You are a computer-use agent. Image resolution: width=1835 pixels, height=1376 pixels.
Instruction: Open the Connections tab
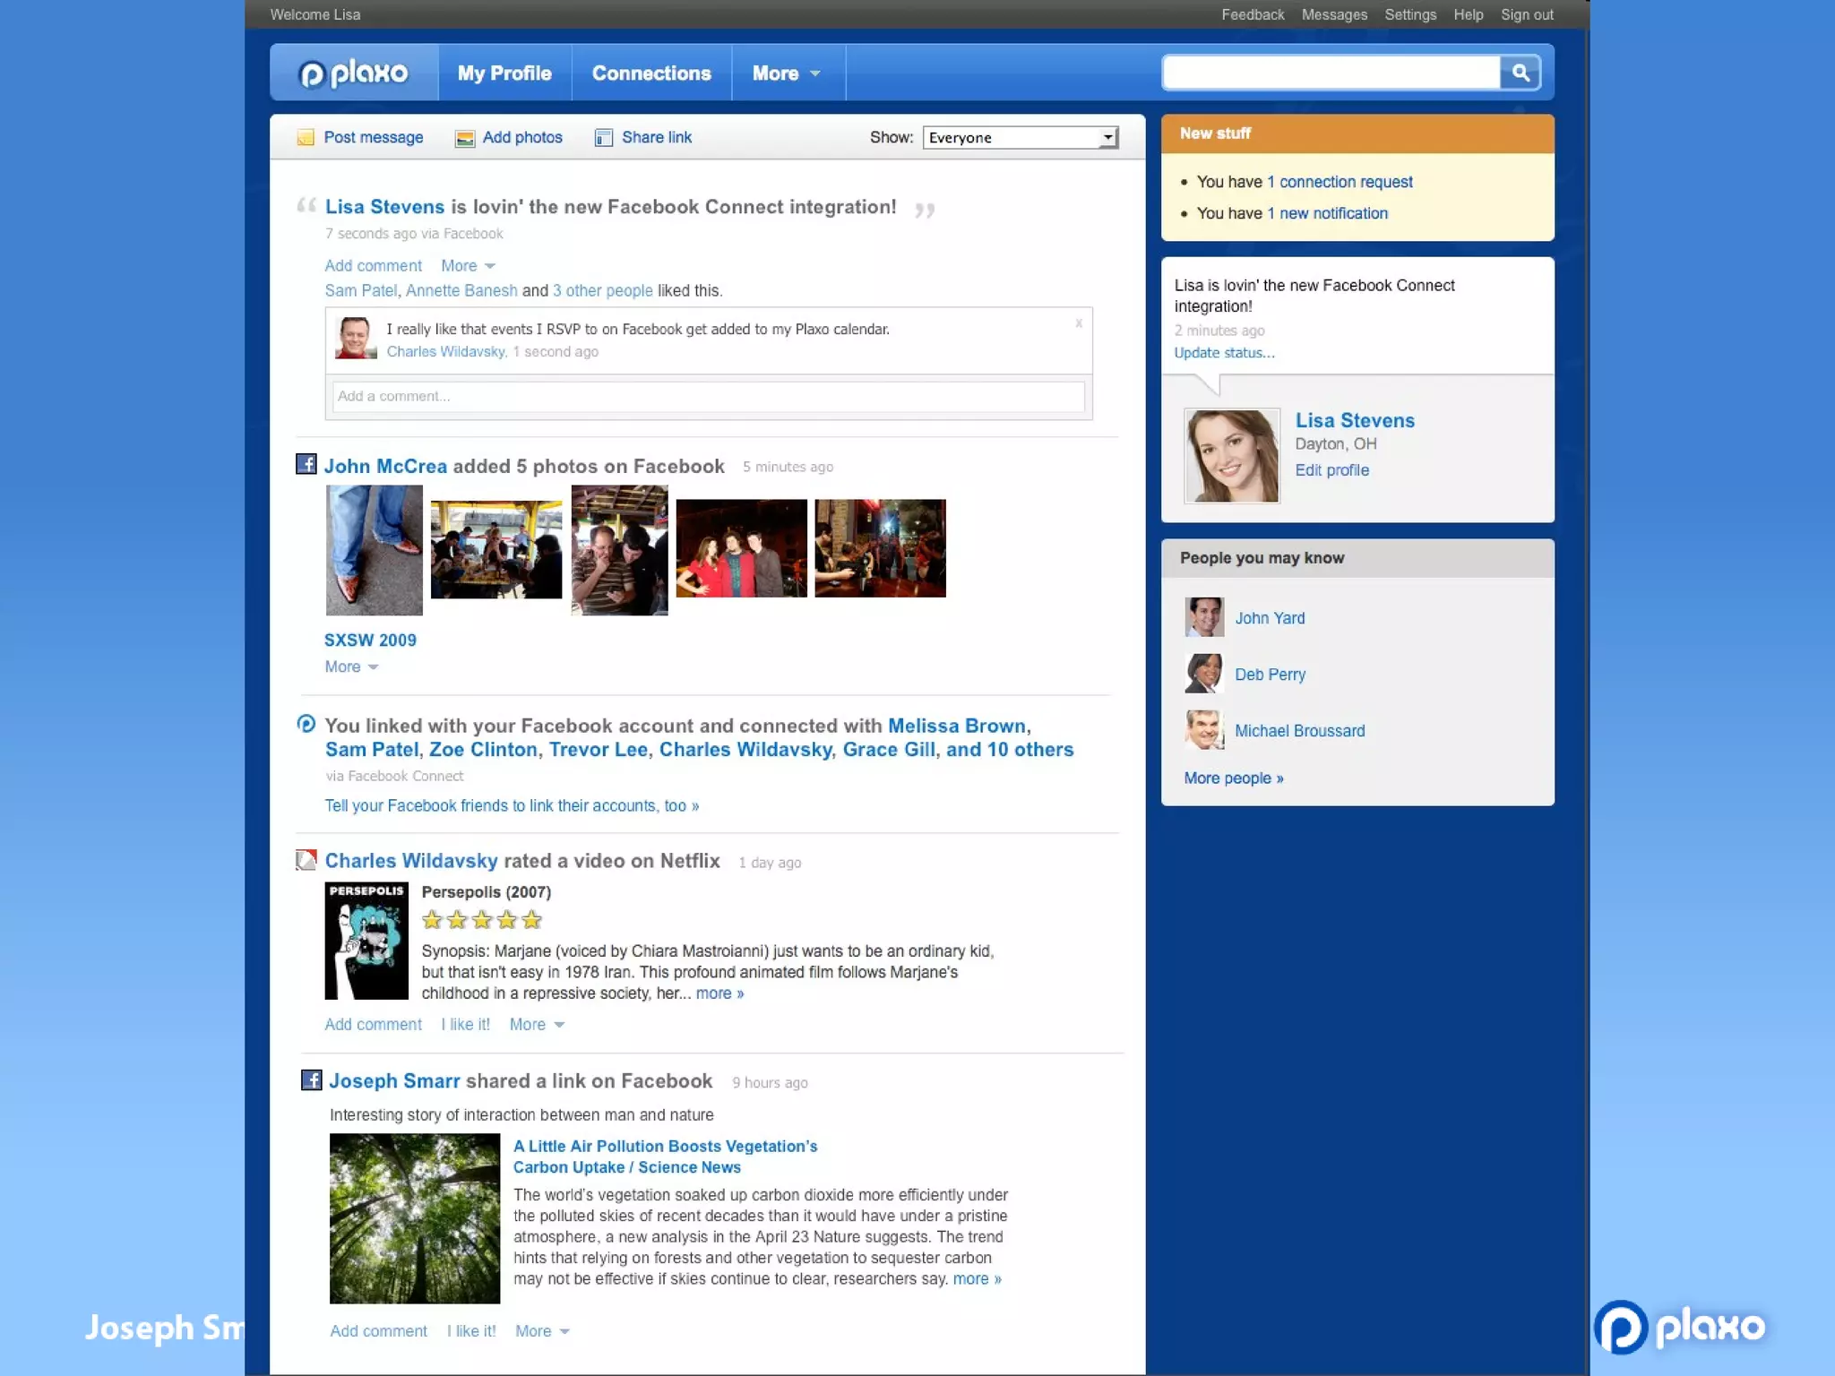tap(651, 73)
